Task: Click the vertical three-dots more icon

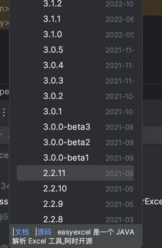Action: (4, 112)
